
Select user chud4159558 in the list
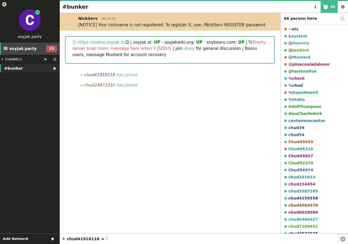pyautogui.click(x=303, y=198)
